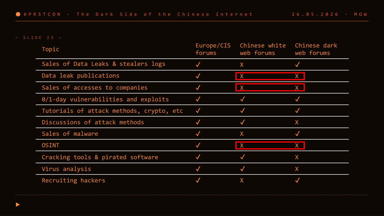The image size is (384, 216).
Task: Click the Topic column header
Action: tap(50, 49)
